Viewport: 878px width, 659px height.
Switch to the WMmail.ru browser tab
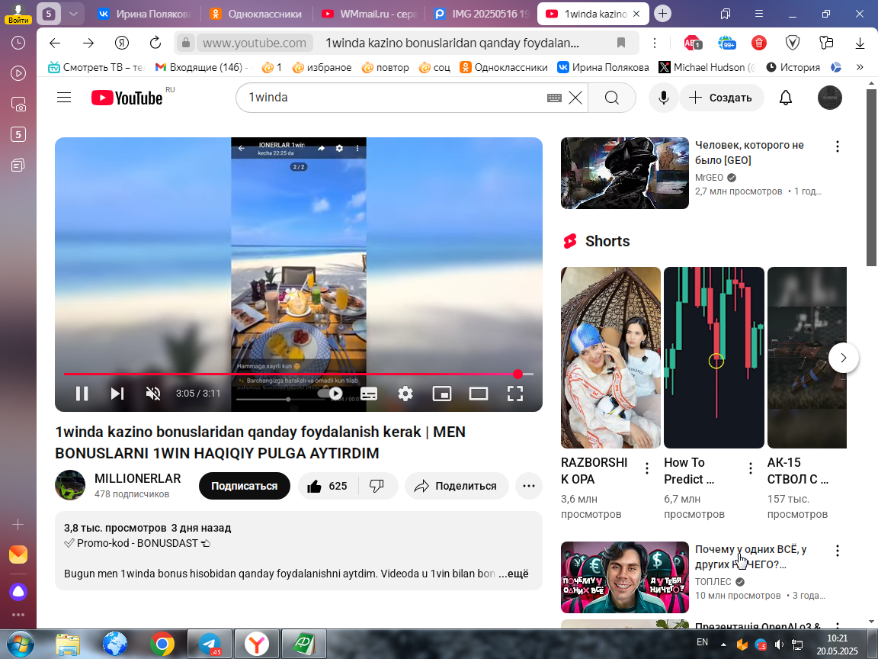[x=370, y=14]
